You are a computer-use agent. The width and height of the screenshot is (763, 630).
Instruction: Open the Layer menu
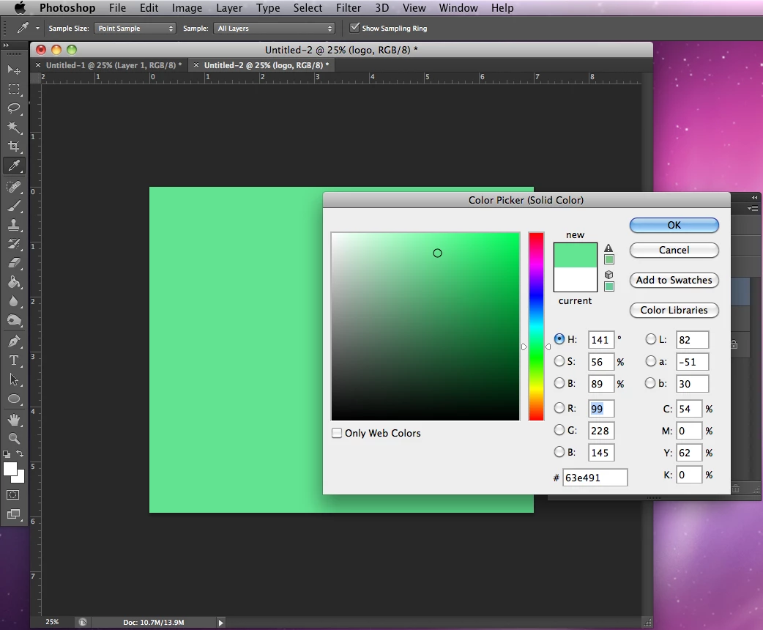(x=229, y=8)
